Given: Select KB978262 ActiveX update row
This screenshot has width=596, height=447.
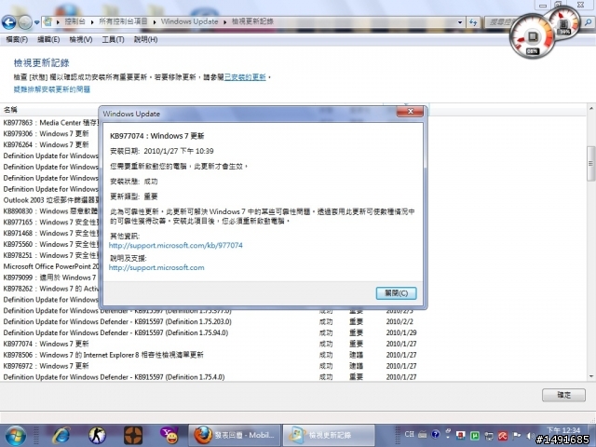Looking at the screenshot, I should coord(51,289).
